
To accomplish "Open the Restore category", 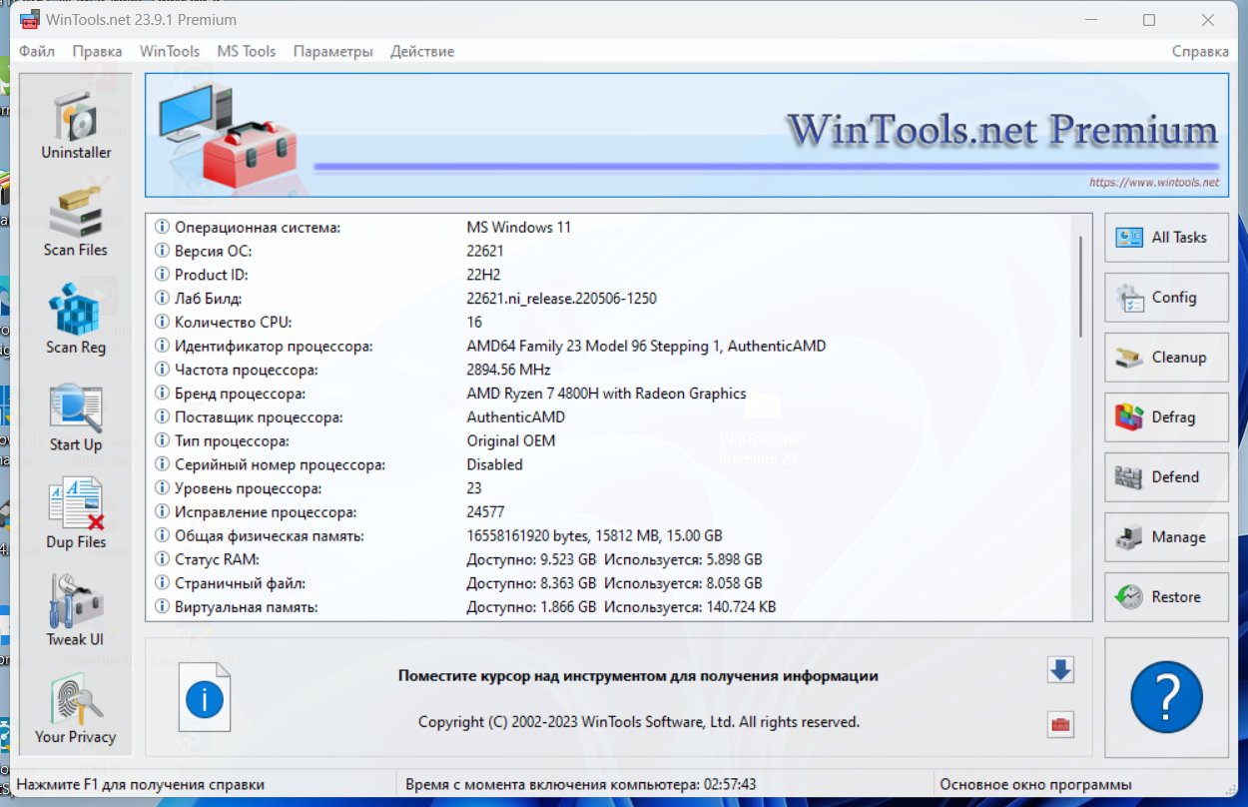I will [1166, 597].
